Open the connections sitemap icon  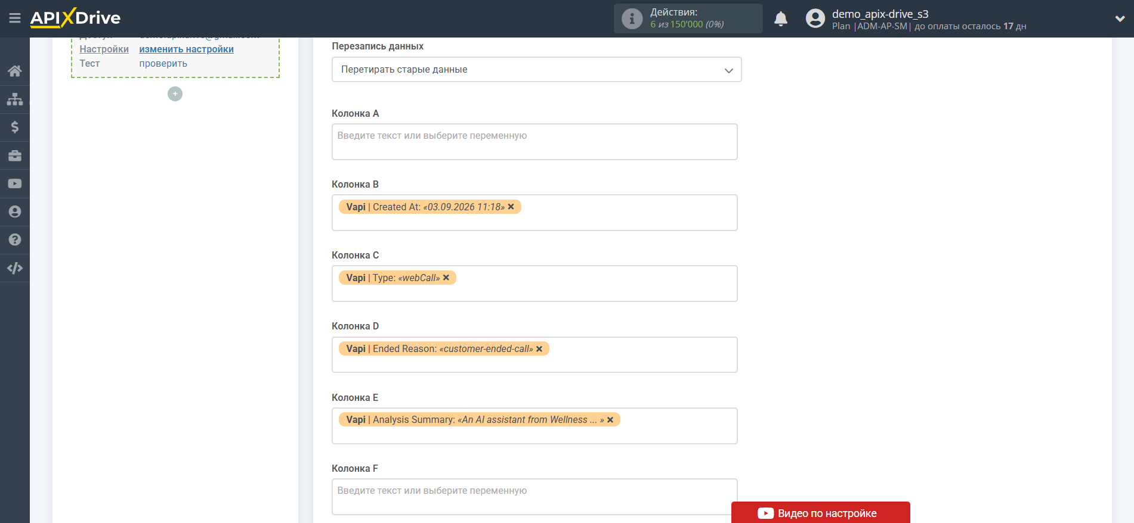15,99
